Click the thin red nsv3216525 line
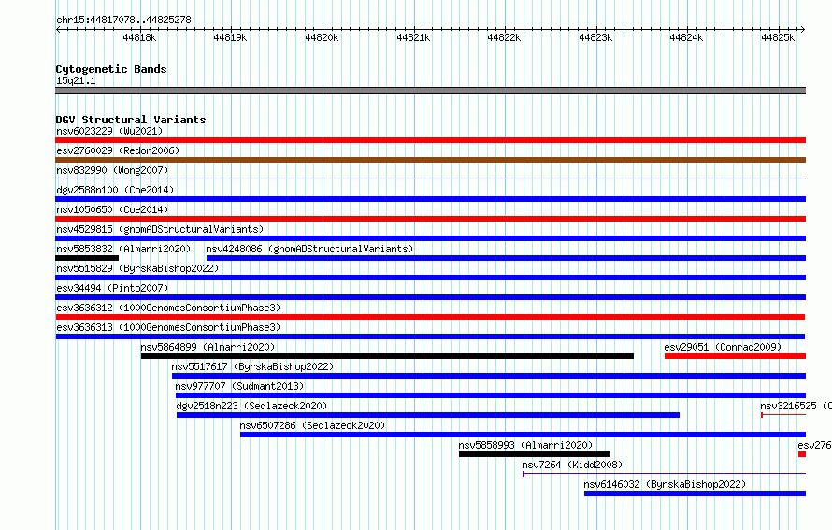The image size is (832, 530). [783, 415]
